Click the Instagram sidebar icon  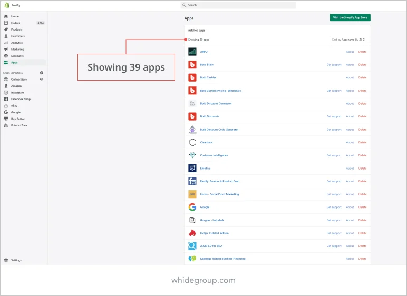coord(6,93)
